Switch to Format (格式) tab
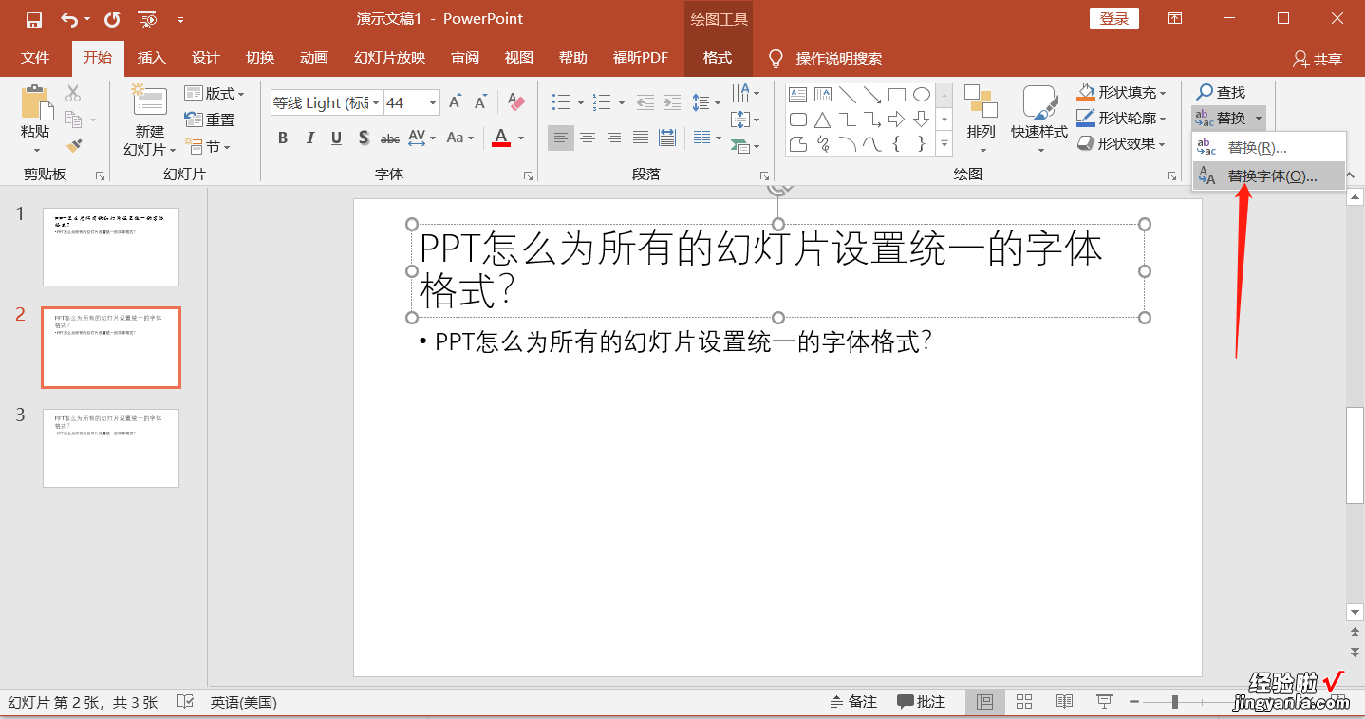This screenshot has height=719, width=1365. (x=718, y=58)
